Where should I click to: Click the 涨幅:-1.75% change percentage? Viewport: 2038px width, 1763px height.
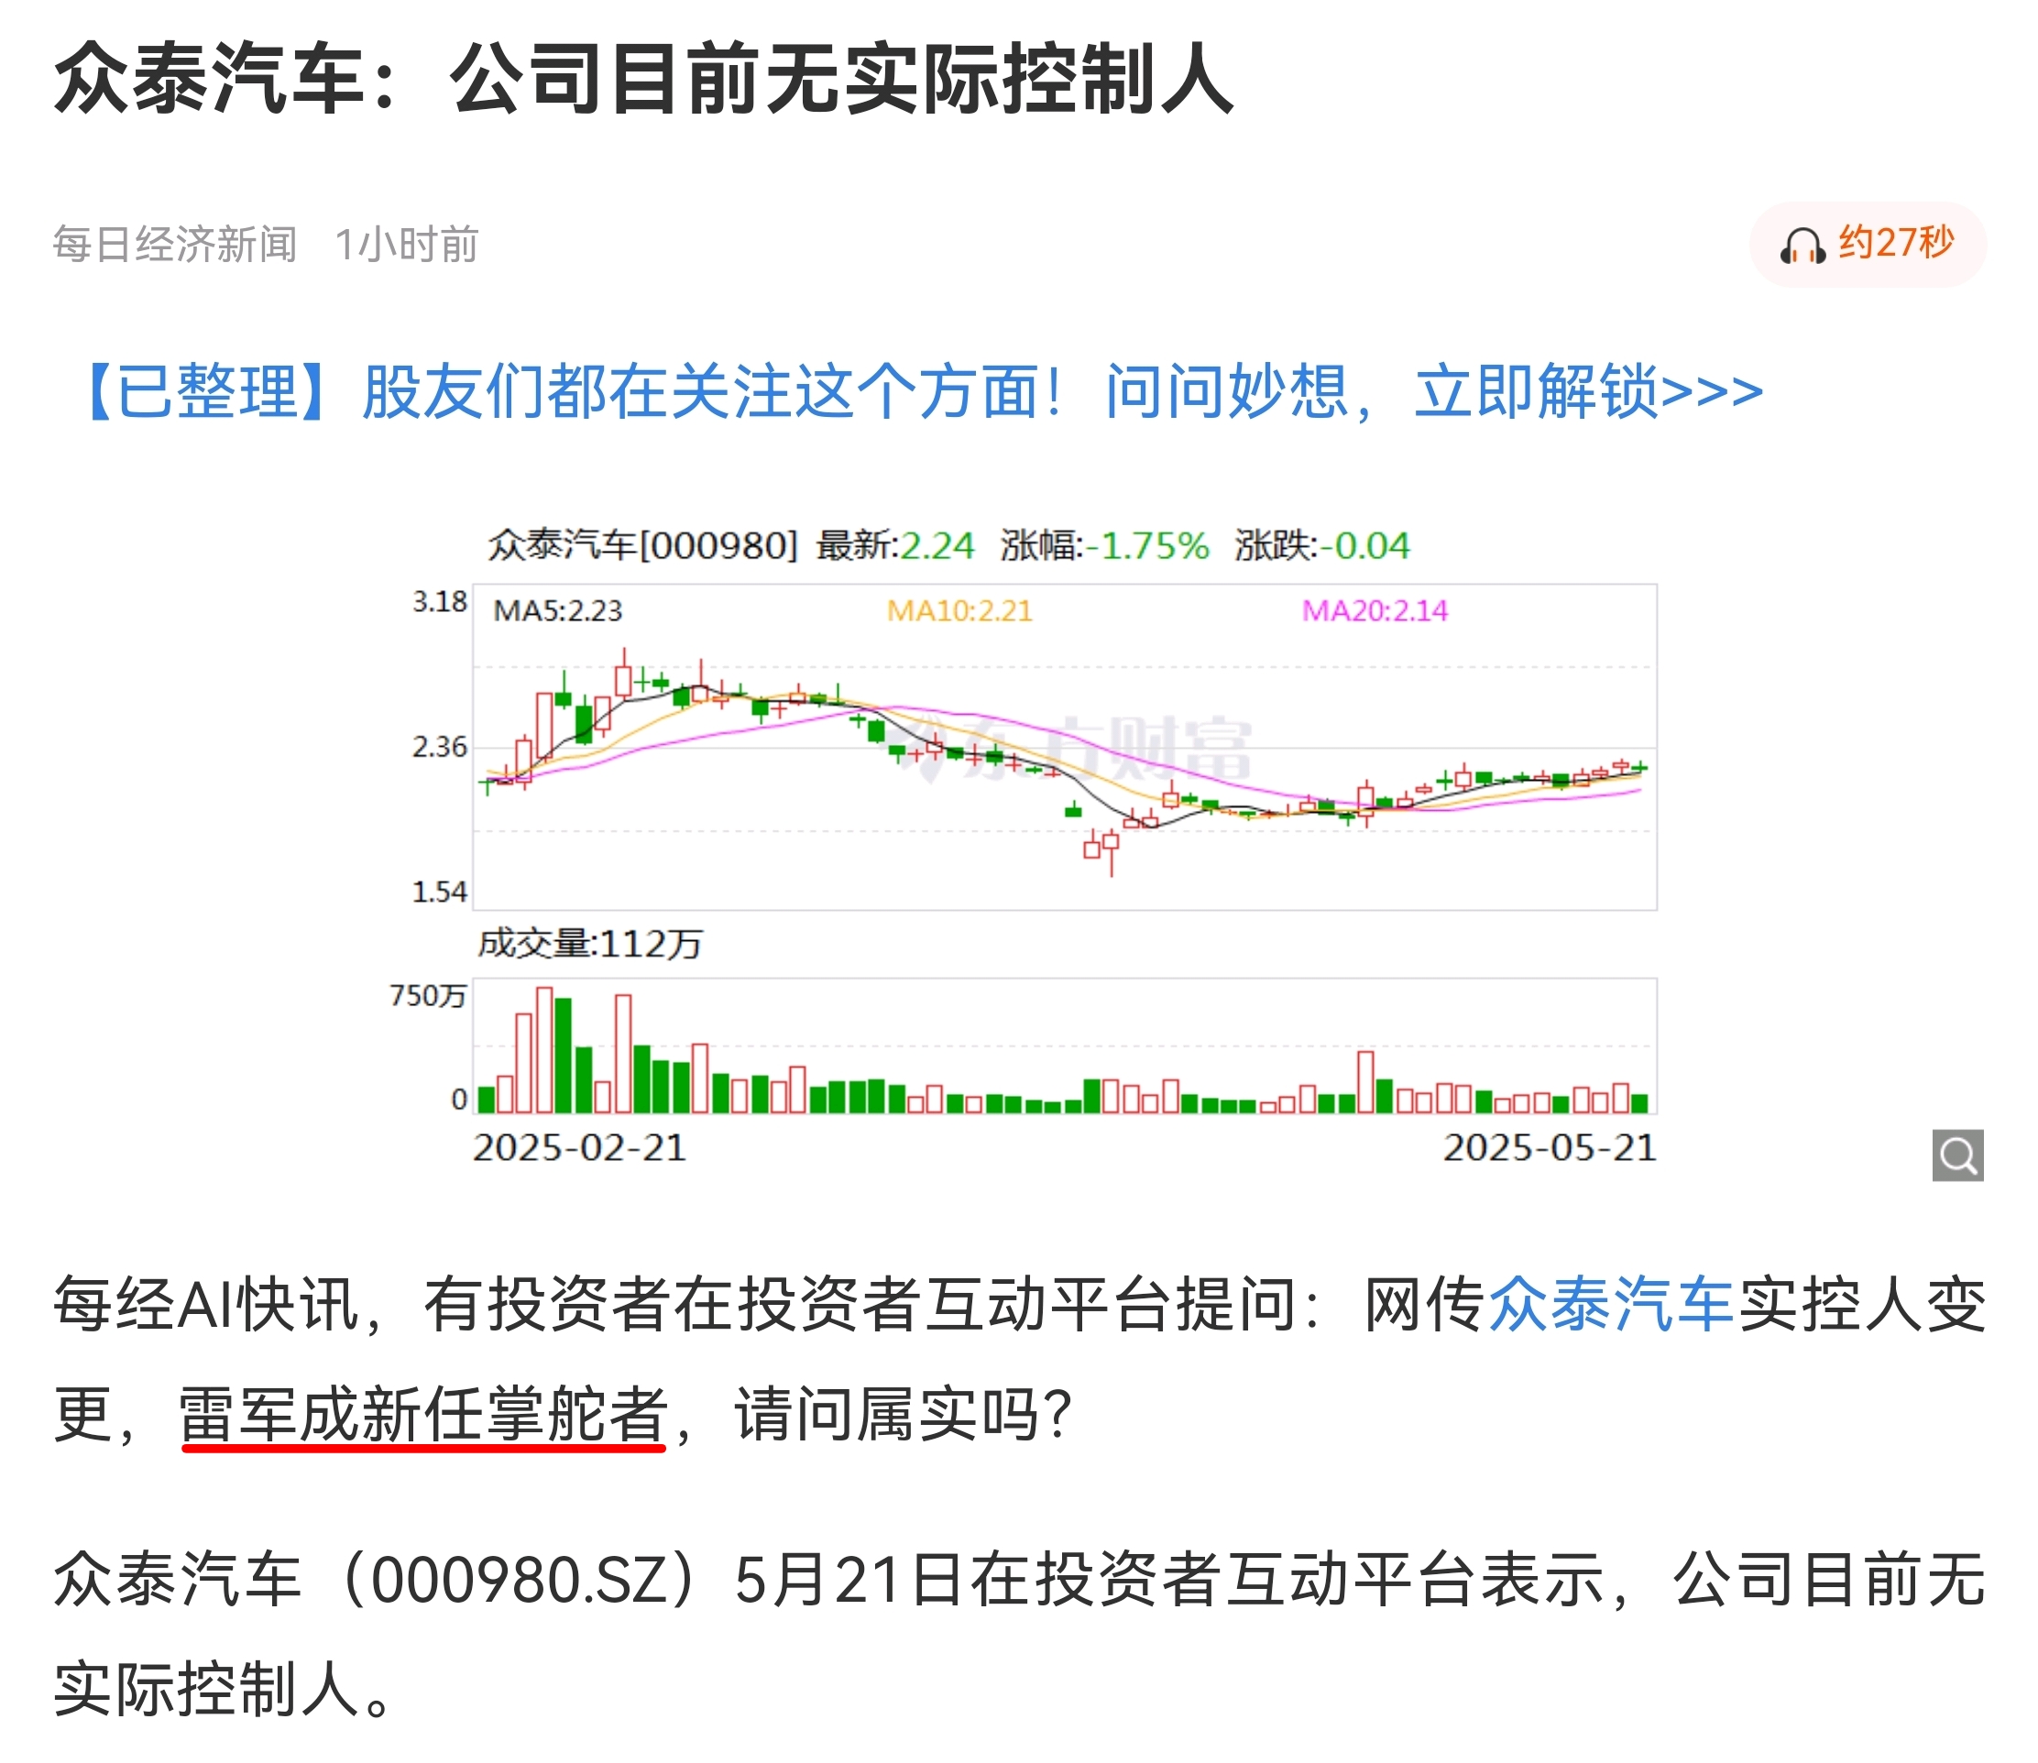[1105, 545]
